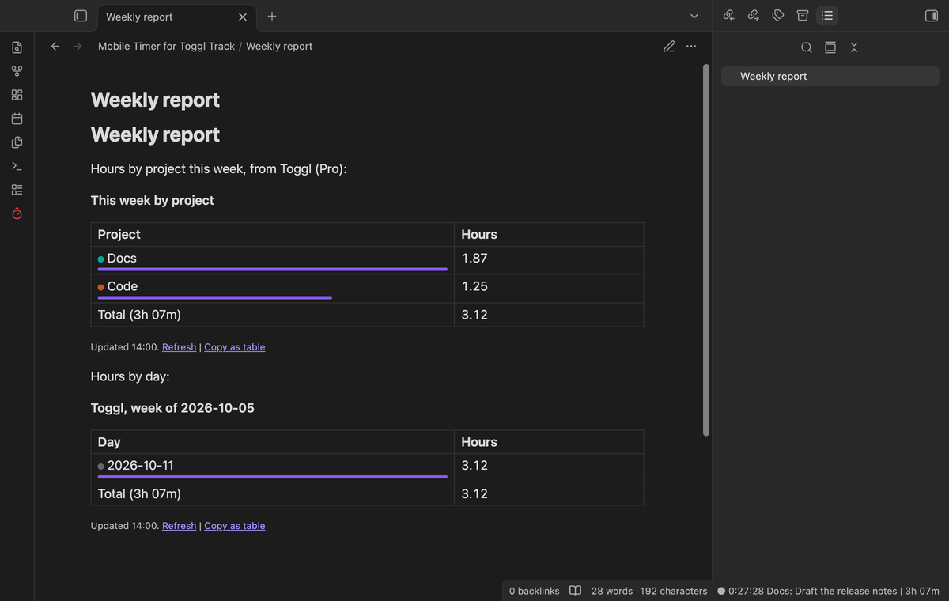The height and width of the screenshot is (601, 949).
Task: Switch to editing with pencil icon
Action: point(669,47)
